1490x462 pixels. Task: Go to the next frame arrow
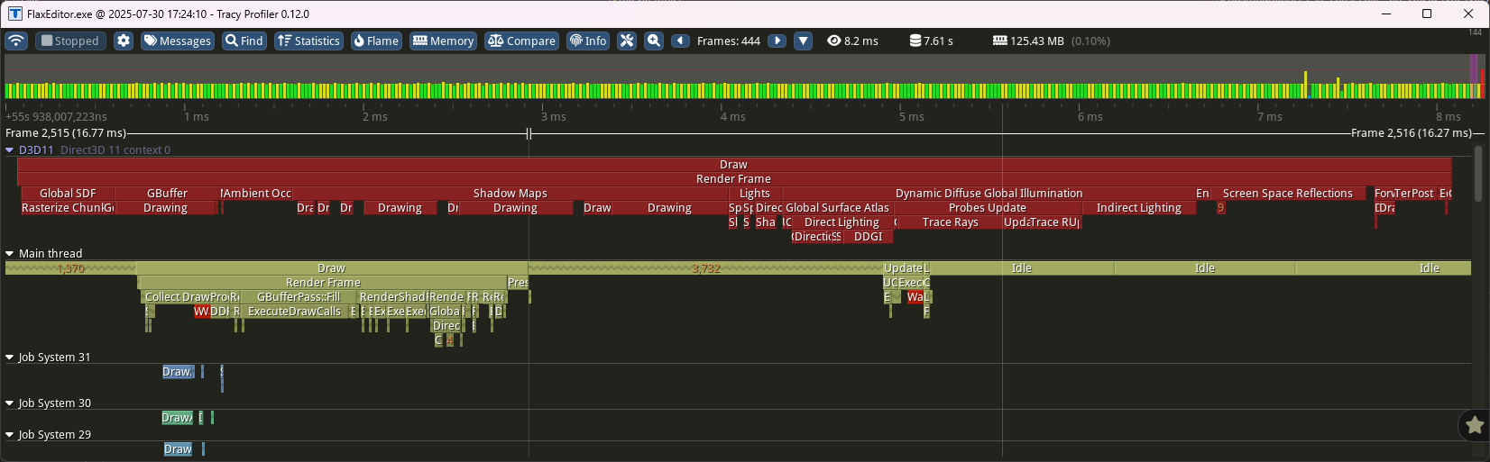tap(777, 41)
